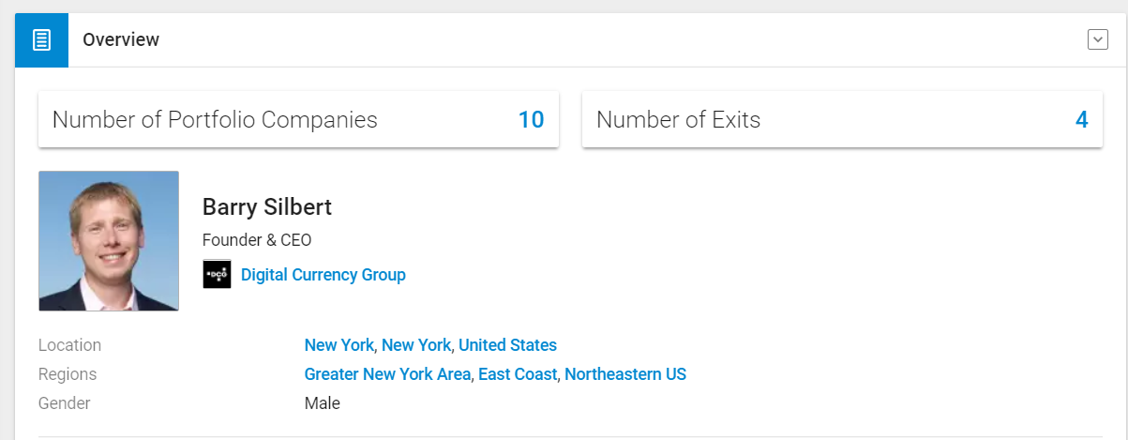Click Barry Silbert's profile photo

pyautogui.click(x=109, y=241)
